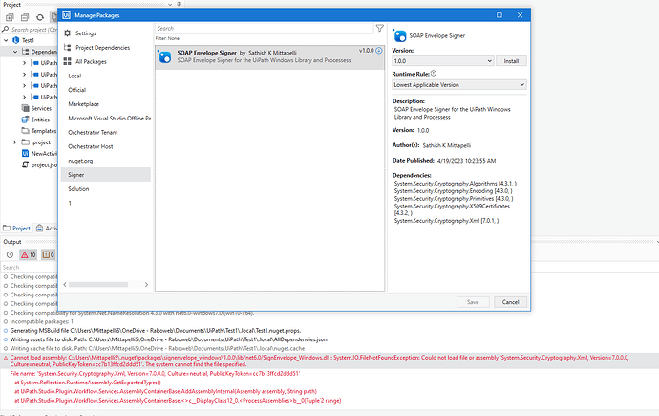Expand the fourth UiPath dependency

coord(24,98)
